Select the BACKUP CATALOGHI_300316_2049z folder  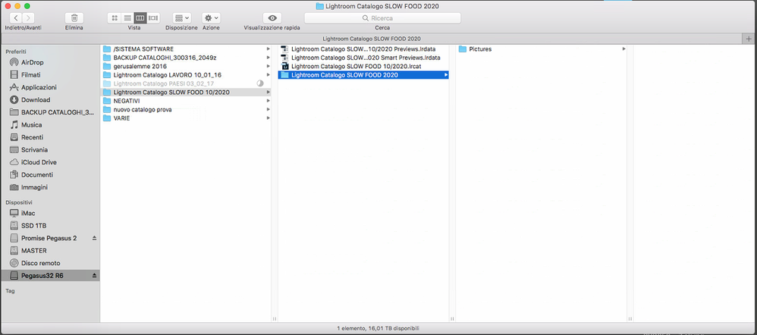[186, 58]
